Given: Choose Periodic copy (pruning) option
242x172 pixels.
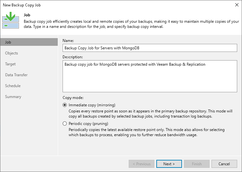Looking at the screenshot, I should pos(65,124).
